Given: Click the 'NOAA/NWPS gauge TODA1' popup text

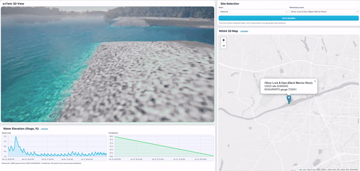Looking at the screenshot, I should coord(280,89).
